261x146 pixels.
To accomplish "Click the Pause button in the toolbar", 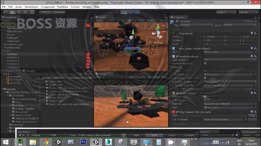I will pyautogui.click(x=130, y=12).
